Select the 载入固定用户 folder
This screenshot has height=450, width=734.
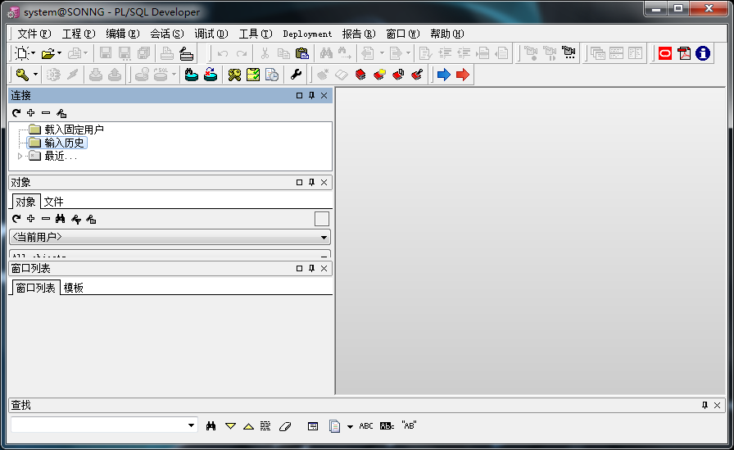point(74,130)
